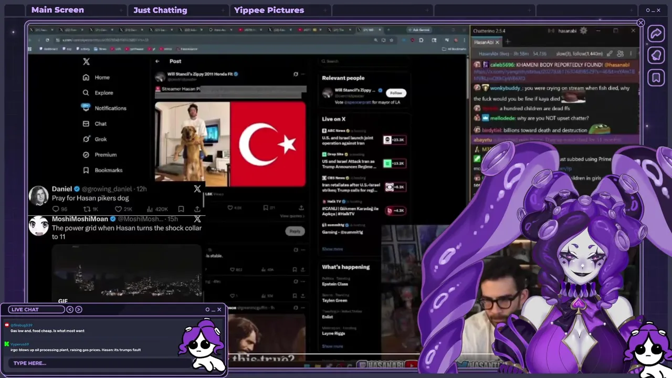This screenshot has height=378, width=672.
Task: Bookmark Daniel's tweet
Action: pyautogui.click(x=181, y=209)
